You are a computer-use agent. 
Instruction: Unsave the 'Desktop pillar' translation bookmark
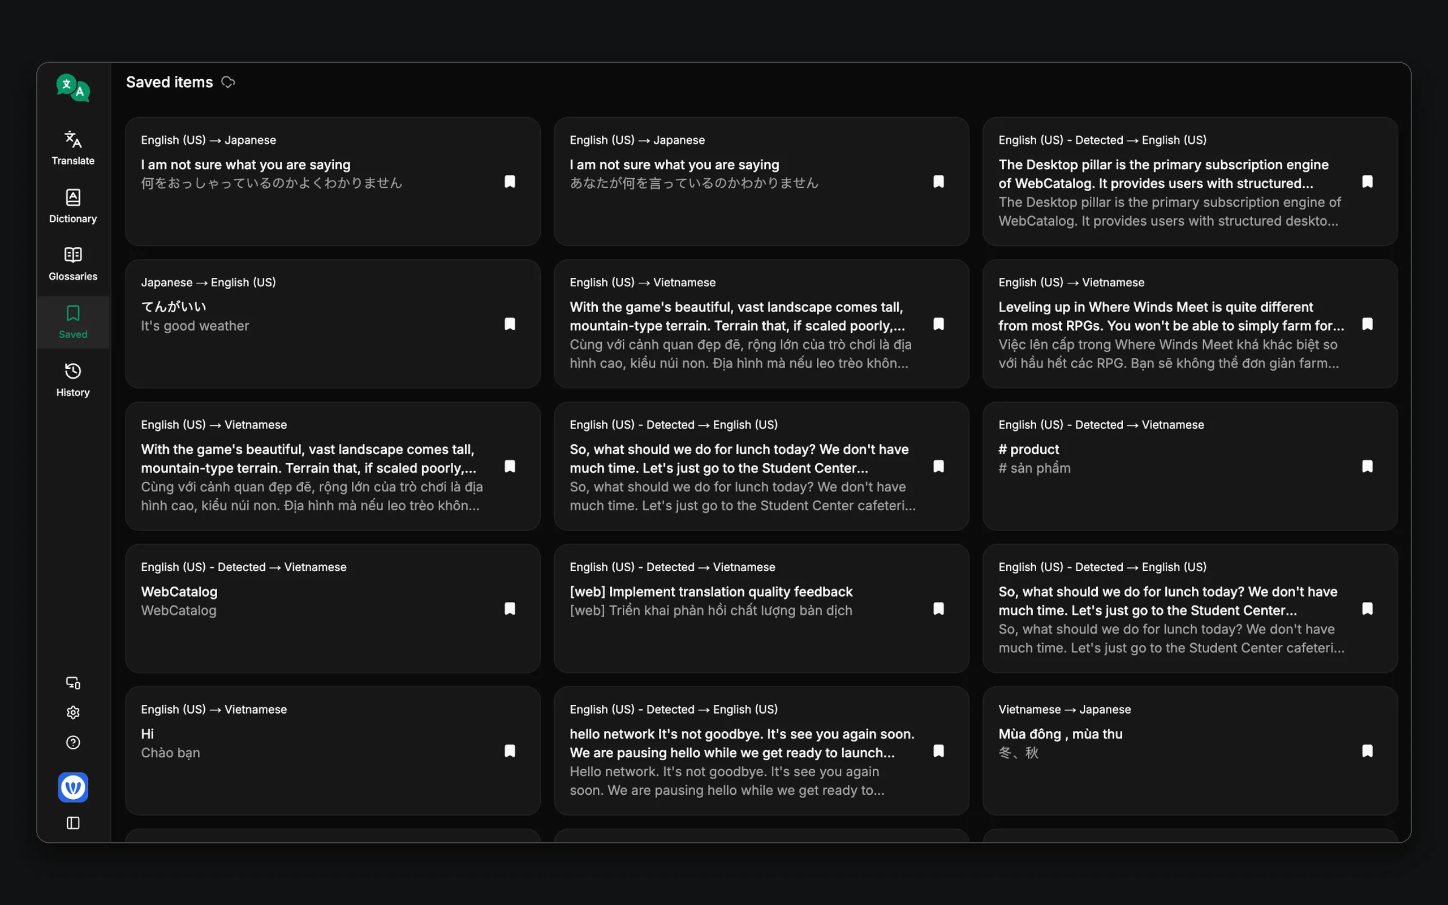click(x=1367, y=182)
